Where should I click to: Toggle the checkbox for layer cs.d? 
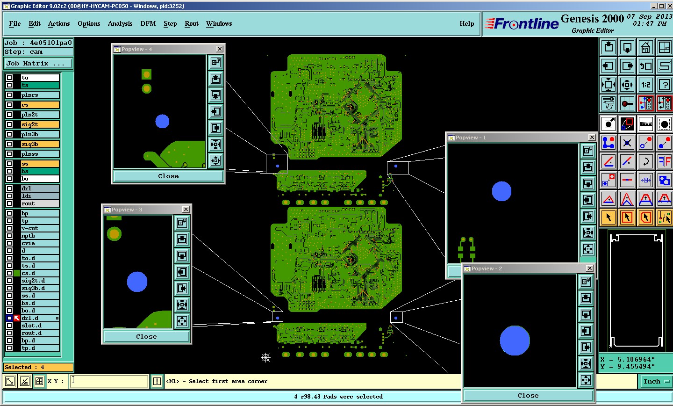[9, 273]
